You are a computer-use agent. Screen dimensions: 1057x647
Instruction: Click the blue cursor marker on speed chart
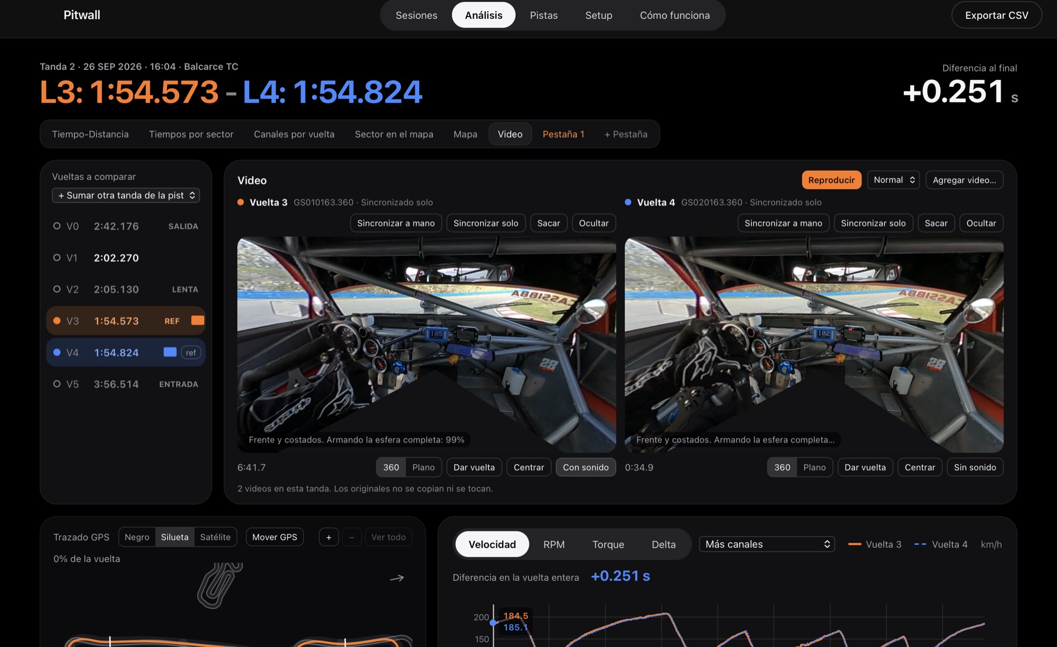(x=493, y=623)
